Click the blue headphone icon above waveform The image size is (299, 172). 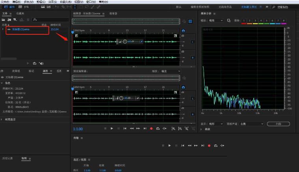tap(184, 30)
